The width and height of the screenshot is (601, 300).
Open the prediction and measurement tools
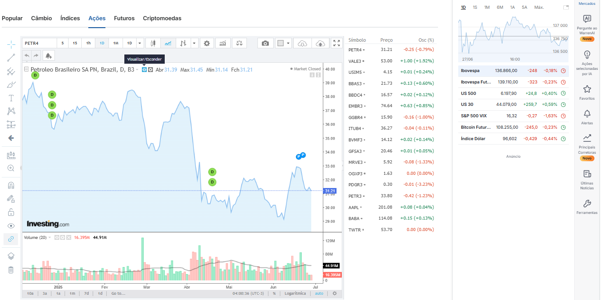[x=11, y=125]
